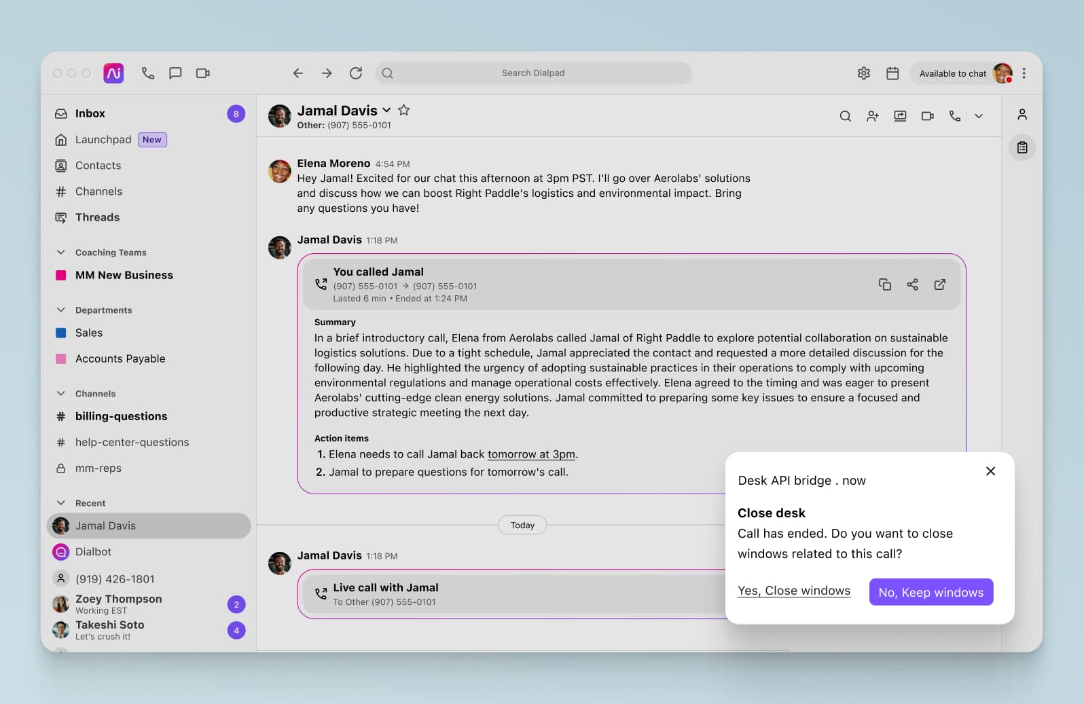This screenshot has height=704, width=1084.
Task: Start a call from the top phone icon
Action: [x=148, y=73]
